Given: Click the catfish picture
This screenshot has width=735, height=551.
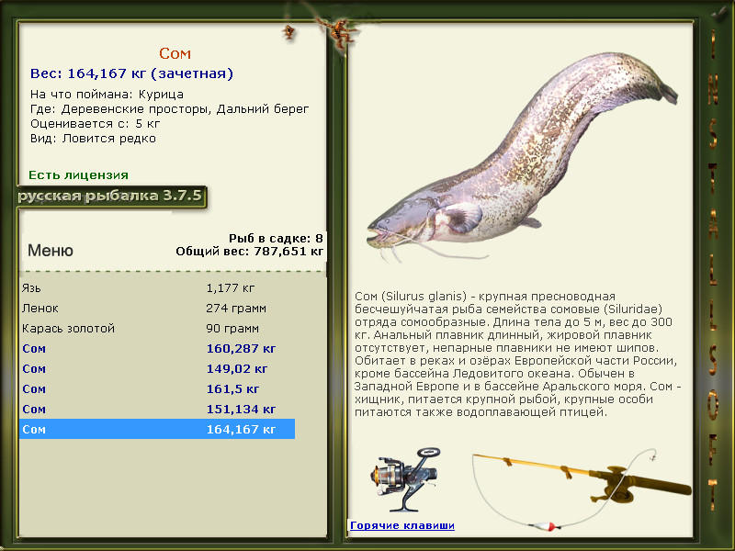Looking at the screenshot, I should coord(521,157).
